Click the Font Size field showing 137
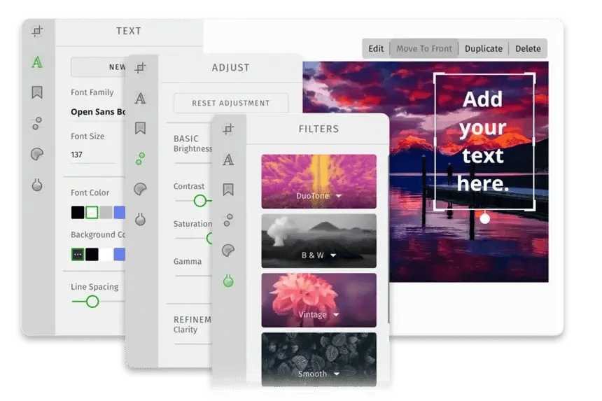602x401 pixels. [x=93, y=155]
